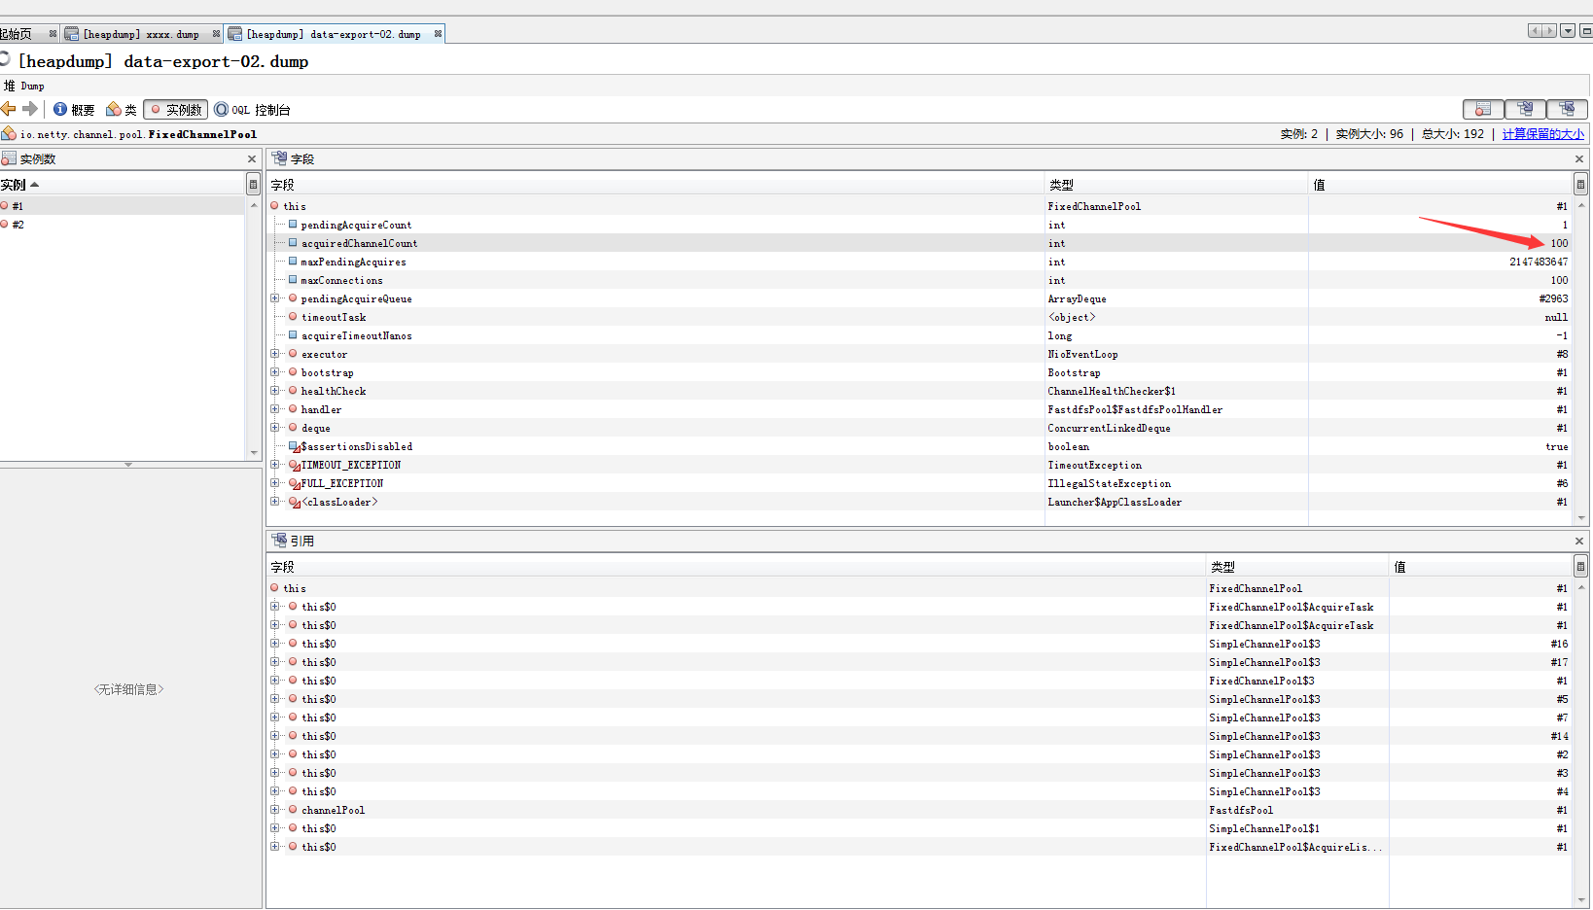Expand the <classLoader> node
The height and width of the screenshot is (910, 1593).
tap(275, 502)
